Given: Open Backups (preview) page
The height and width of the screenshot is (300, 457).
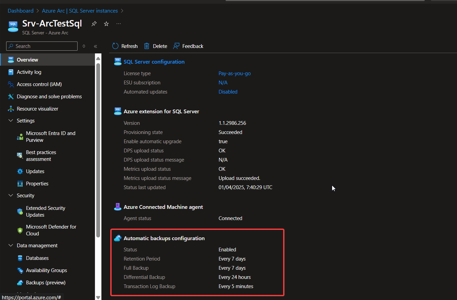Looking at the screenshot, I should coord(46,283).
